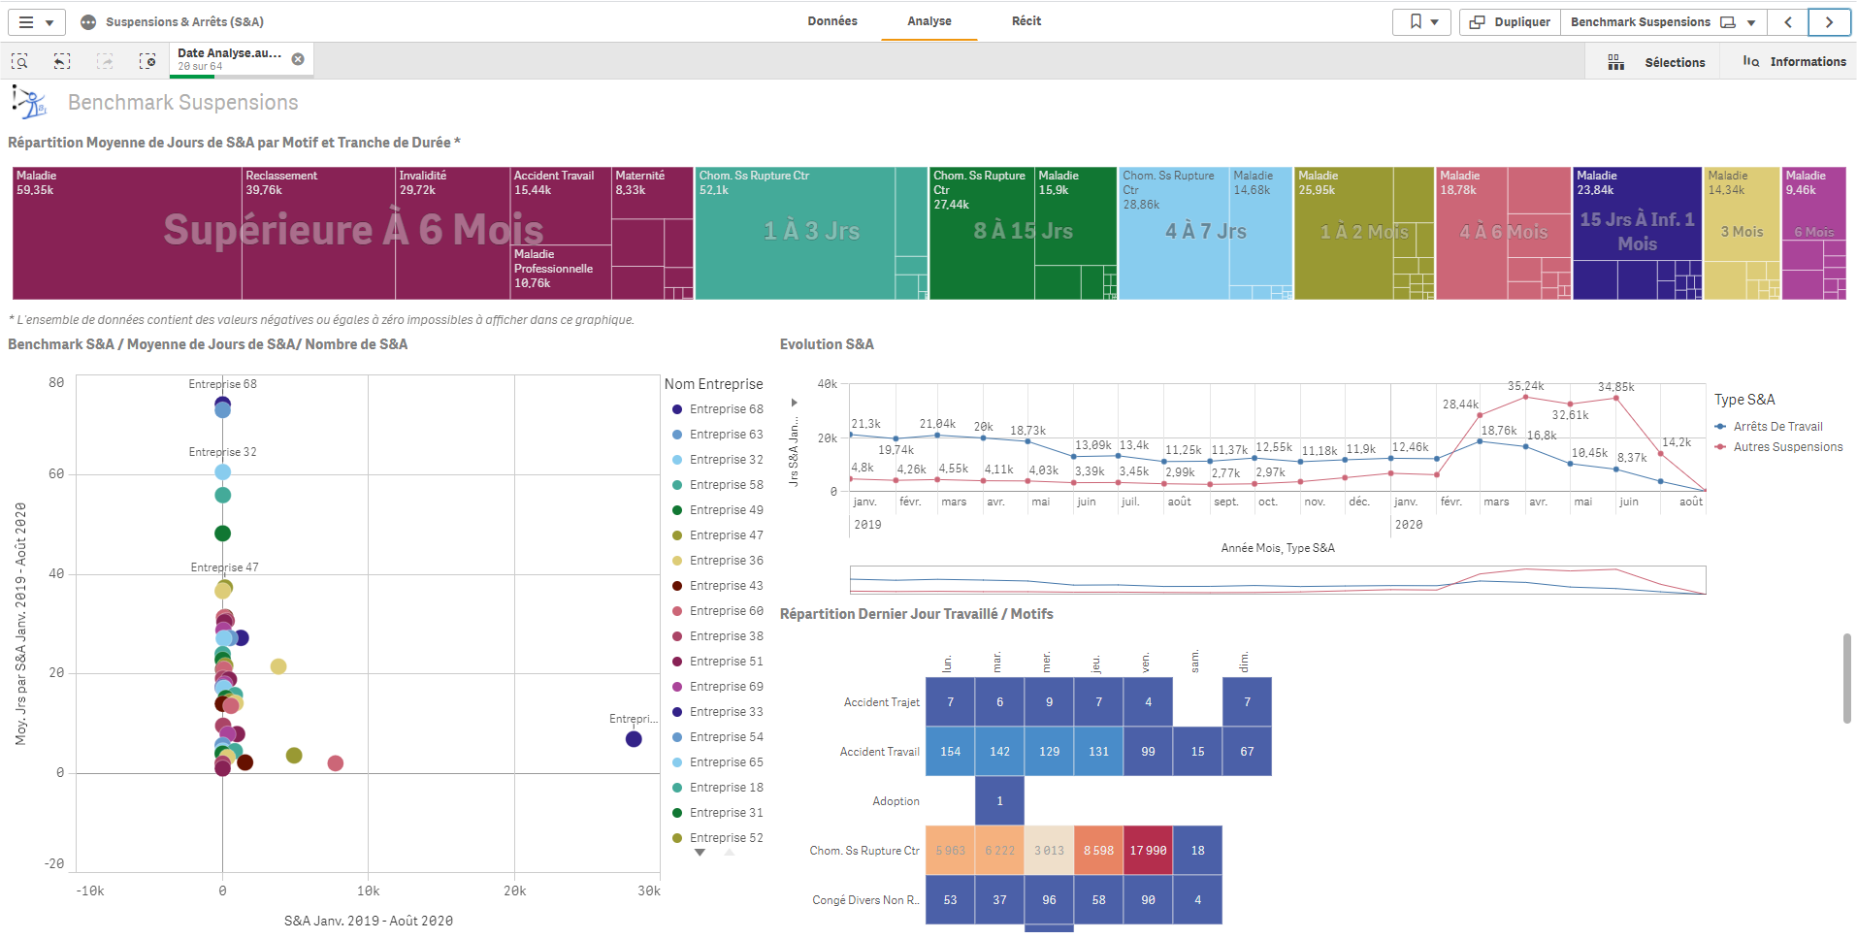Switch to the Données tab
The width and height of the screenshot is (1857, 939).
point(831,21)
